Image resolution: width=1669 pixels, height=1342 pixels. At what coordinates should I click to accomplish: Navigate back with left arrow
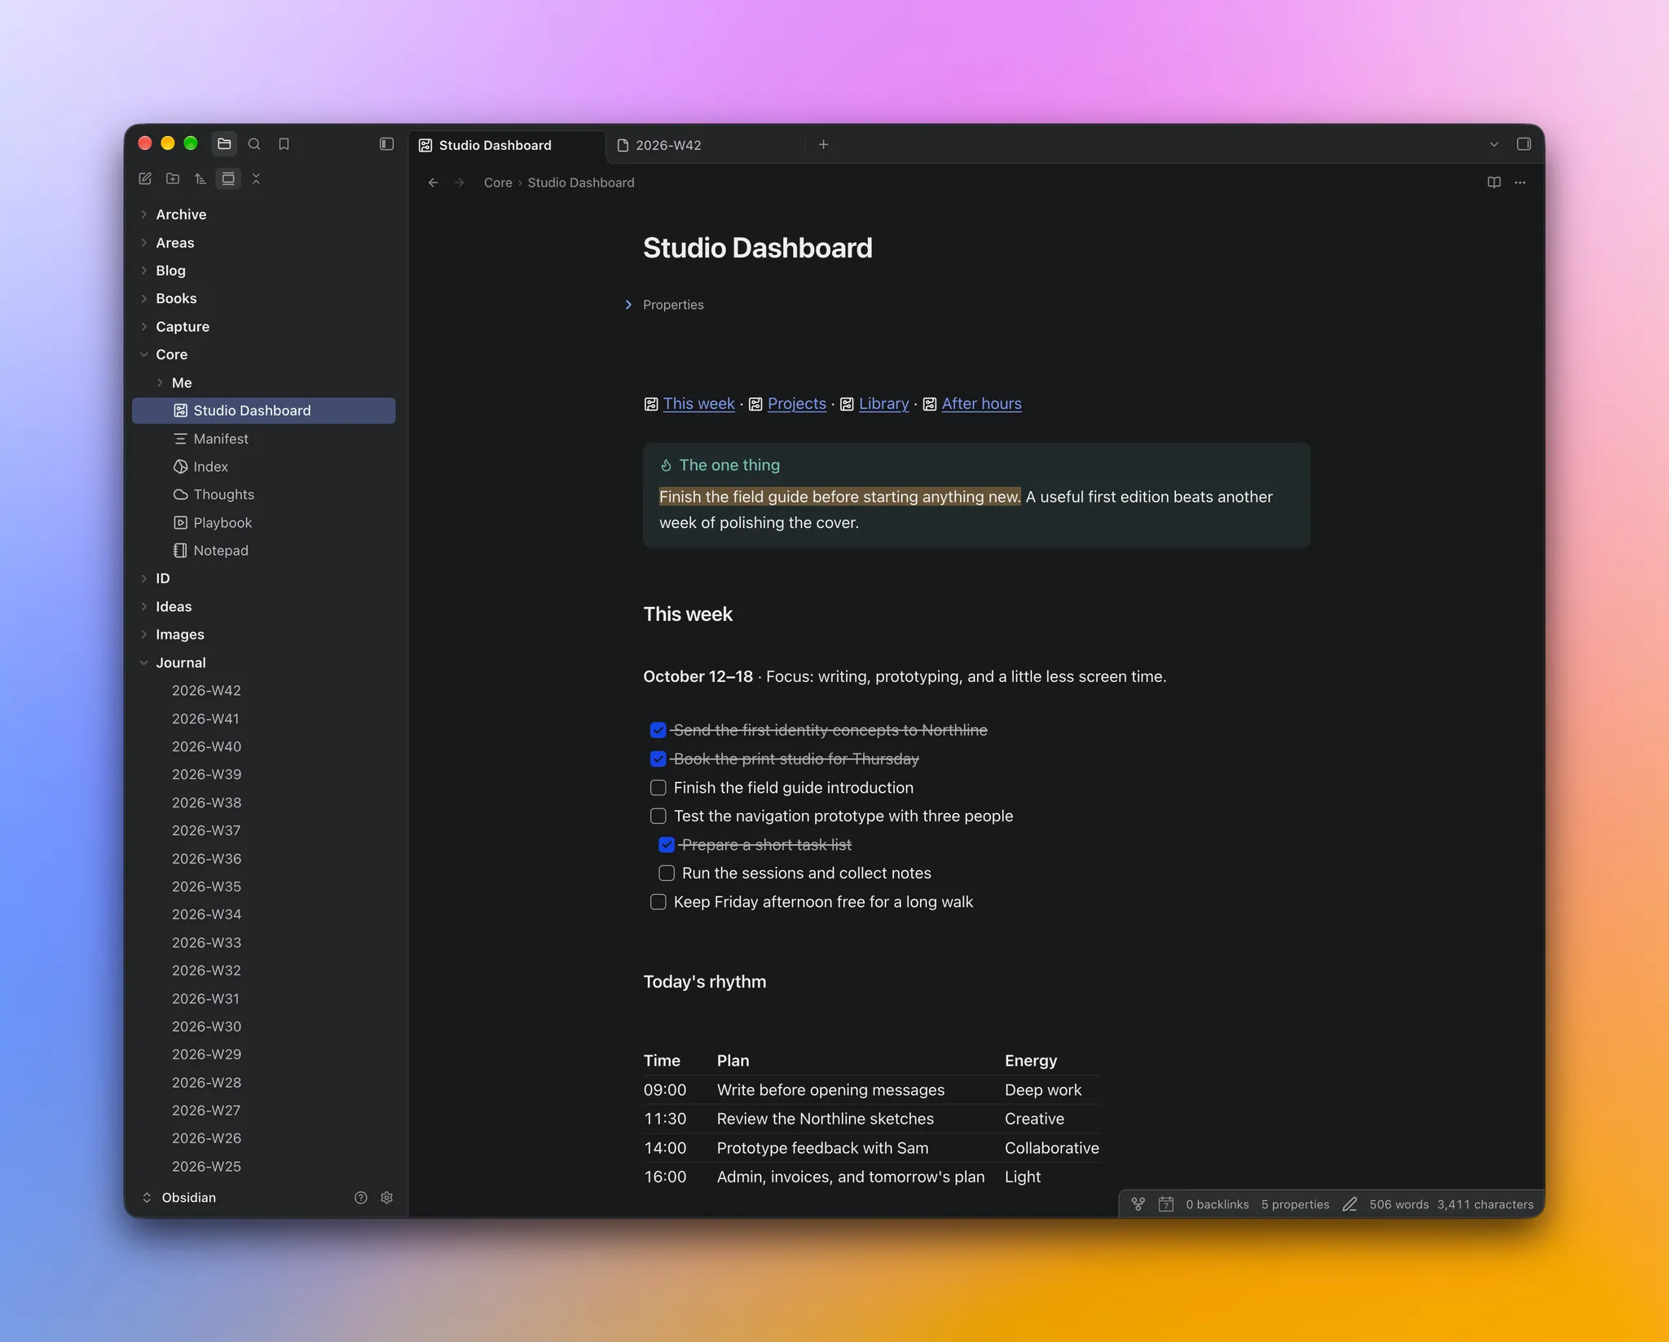[x=434, y=183]
